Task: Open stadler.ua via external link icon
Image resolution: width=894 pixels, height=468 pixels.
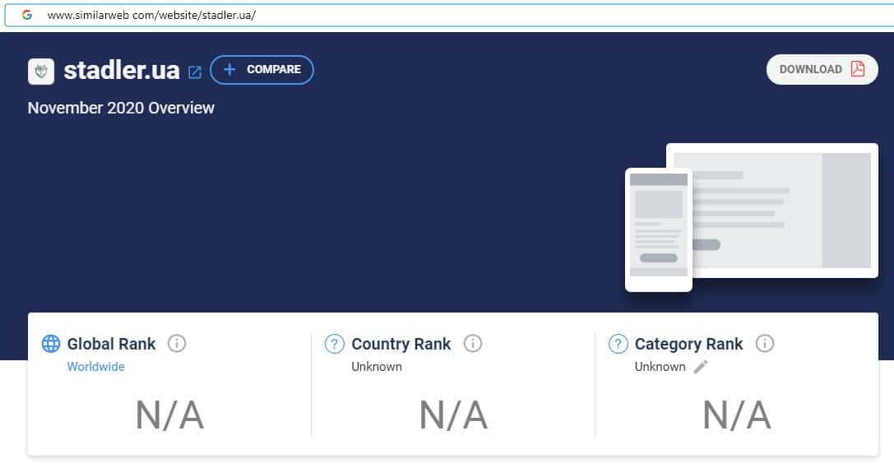Action: [x=195, y=72]
